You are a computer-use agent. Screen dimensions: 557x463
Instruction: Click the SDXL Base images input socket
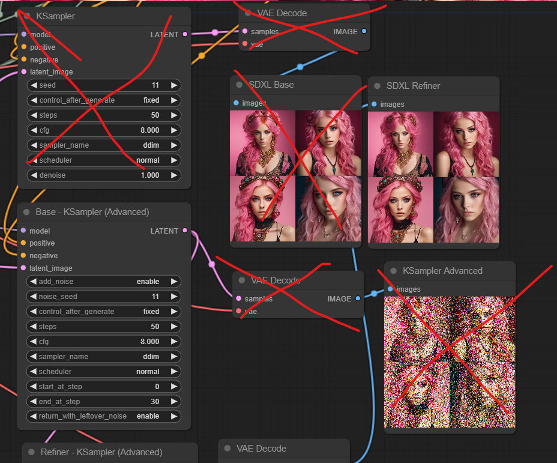pyautogui.click(x=236, y=103)
